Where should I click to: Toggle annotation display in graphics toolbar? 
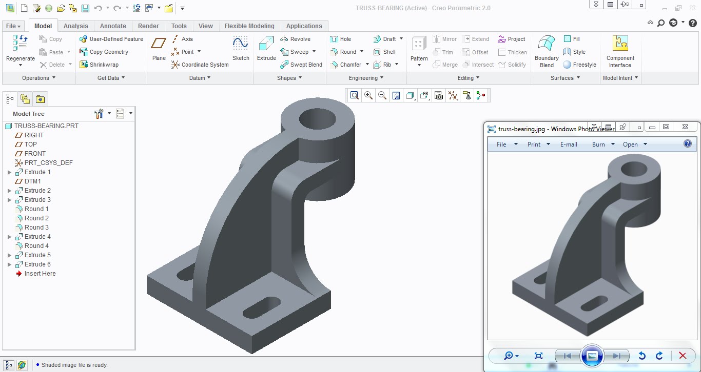(x=466, y=95)
